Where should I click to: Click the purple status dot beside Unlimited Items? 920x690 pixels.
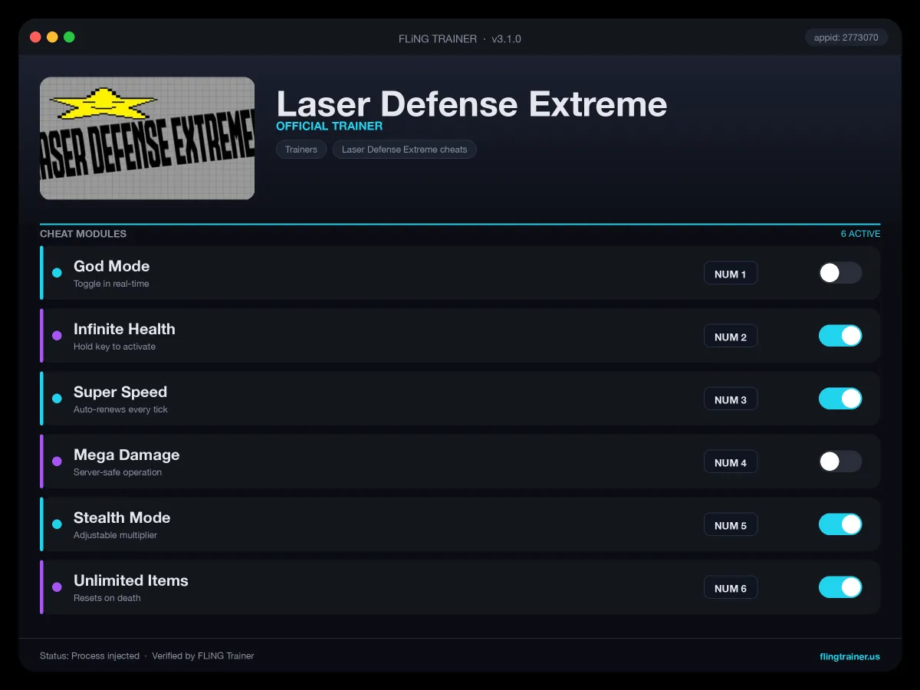tap(57, 587)
